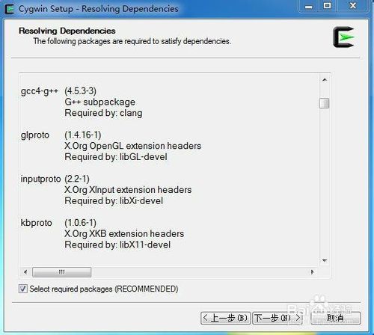Click the horizontal scrollbar thumb
Screen dimensions: 374x335
pyautogui.click(x=61, y=272)
